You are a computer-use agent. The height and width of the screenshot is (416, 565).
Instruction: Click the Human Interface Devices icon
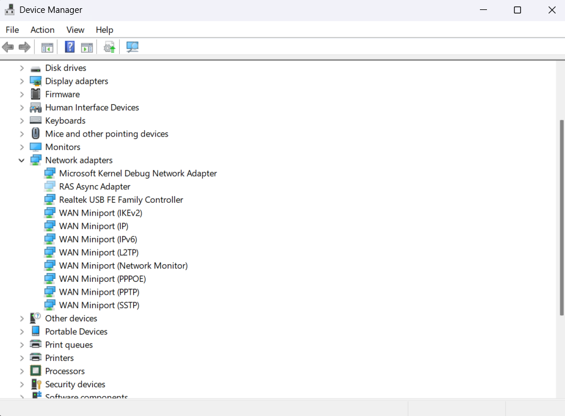(x=36, y=108)
